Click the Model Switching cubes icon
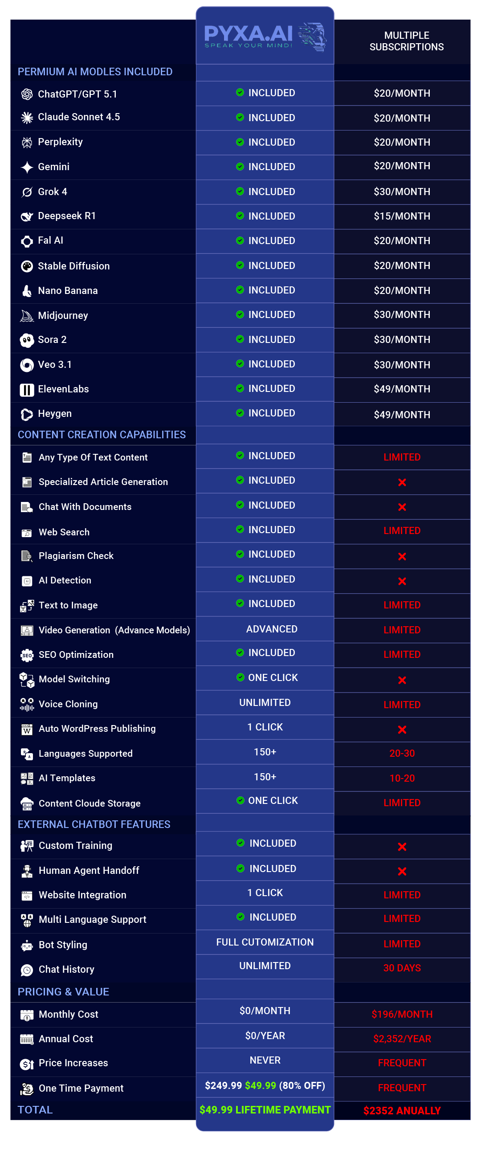The image size is (481, 1158). [x=27, y=680]
